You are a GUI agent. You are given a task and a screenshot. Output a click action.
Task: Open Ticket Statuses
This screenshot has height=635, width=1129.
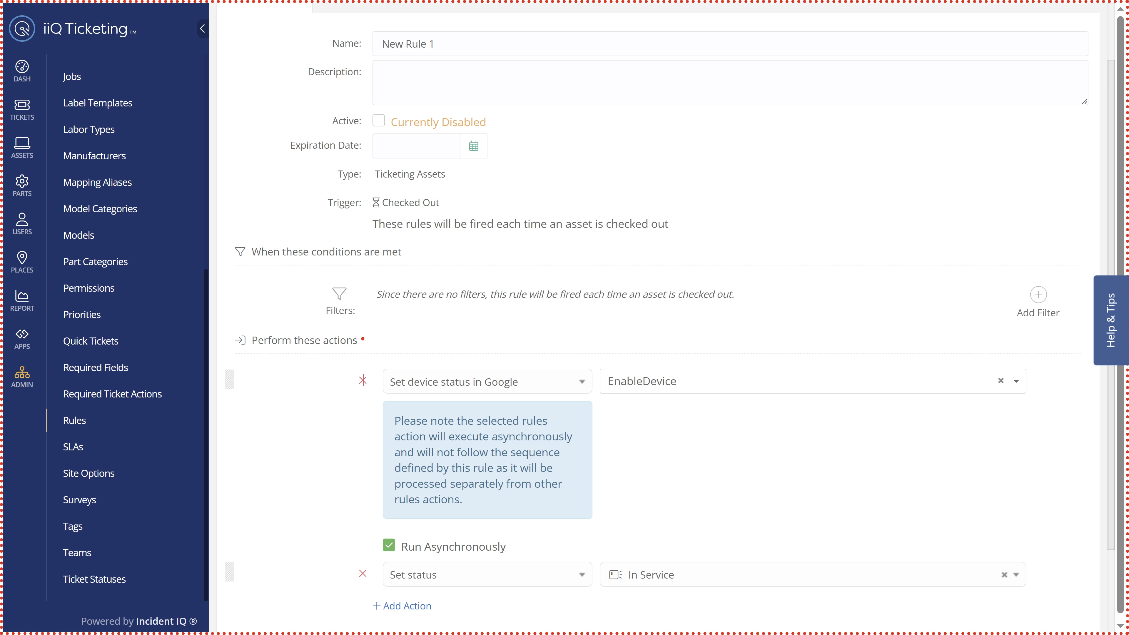[94, 579]
